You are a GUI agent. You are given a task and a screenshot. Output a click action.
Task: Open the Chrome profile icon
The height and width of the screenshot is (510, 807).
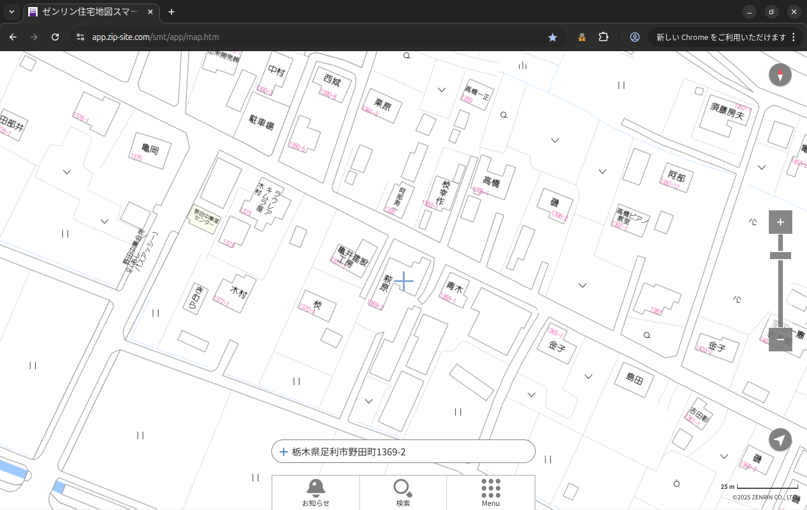click(635, 37)
